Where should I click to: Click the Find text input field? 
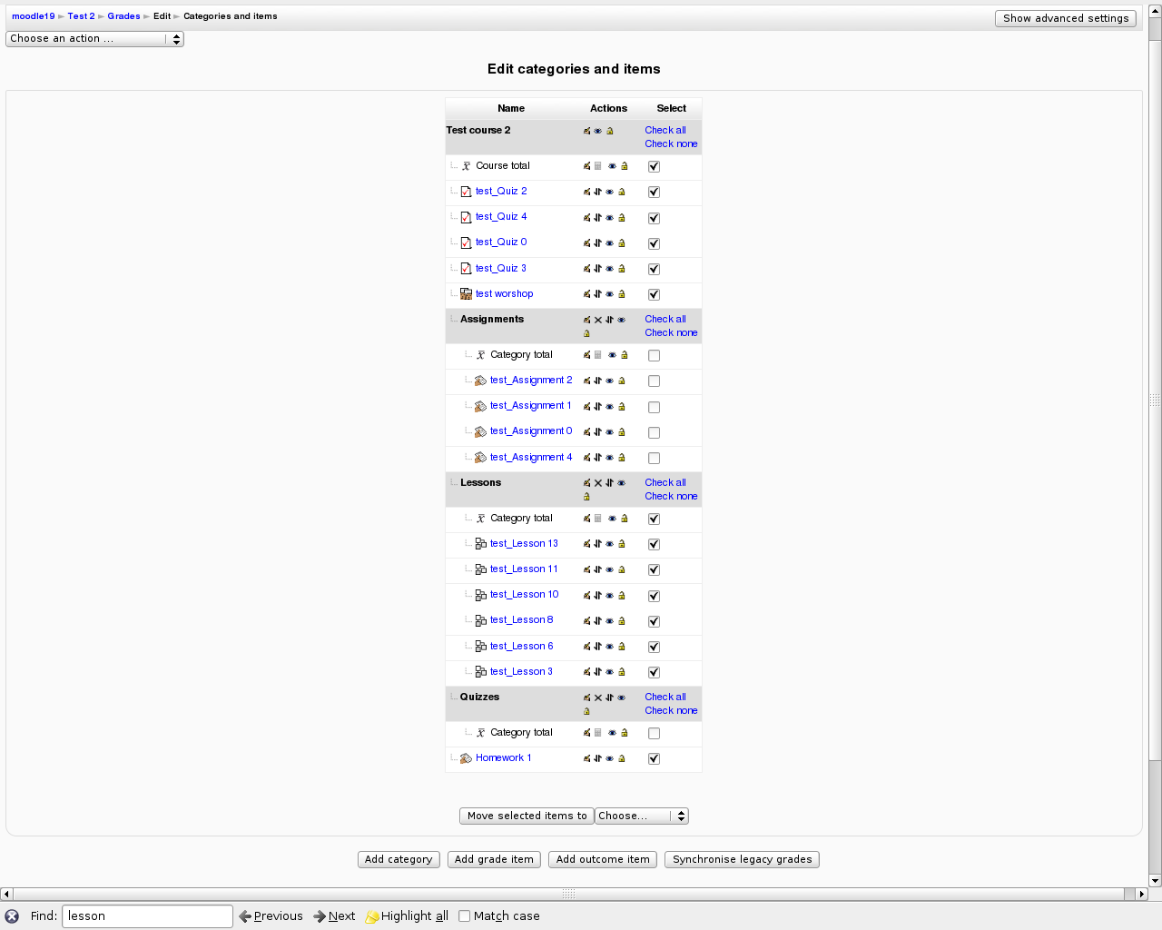(x=147, y=916)
